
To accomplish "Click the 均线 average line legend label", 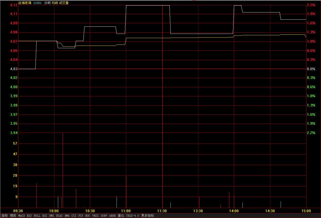I will [x=55, y=3].
